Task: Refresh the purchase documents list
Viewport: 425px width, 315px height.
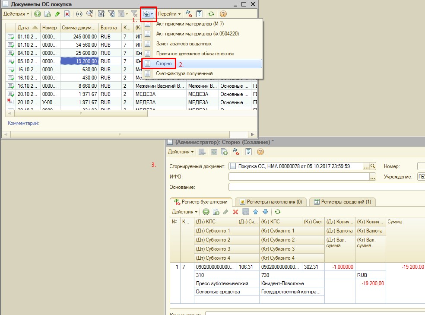Action: pos(211,14)
